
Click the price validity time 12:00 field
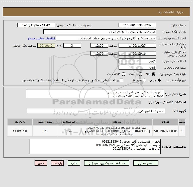[x=99, y=53]
